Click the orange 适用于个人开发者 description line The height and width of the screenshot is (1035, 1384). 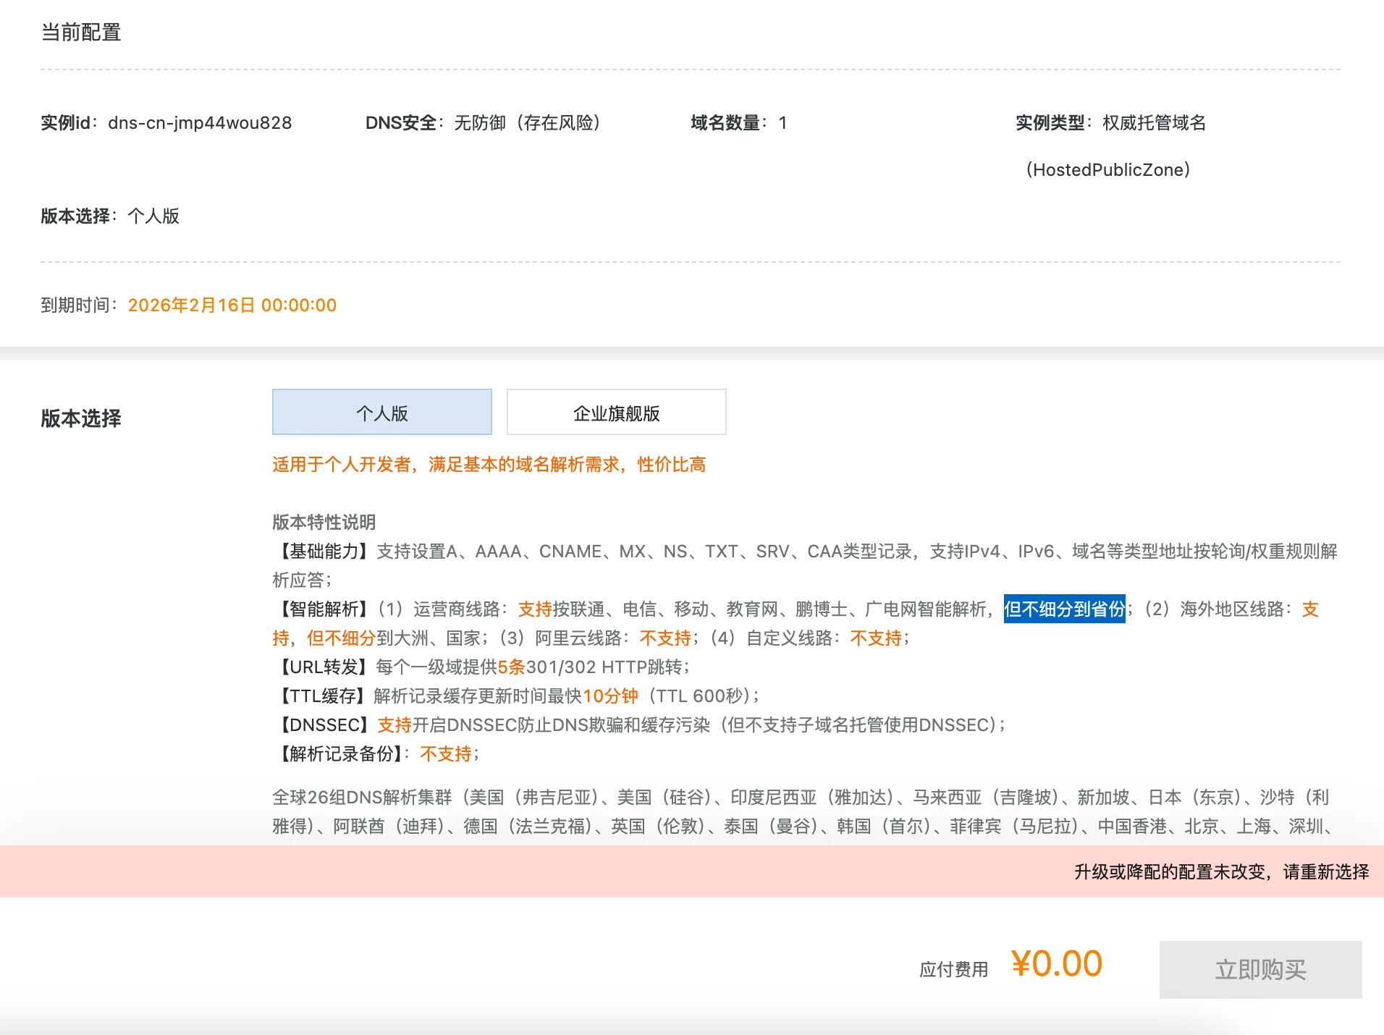coord(489,465)
